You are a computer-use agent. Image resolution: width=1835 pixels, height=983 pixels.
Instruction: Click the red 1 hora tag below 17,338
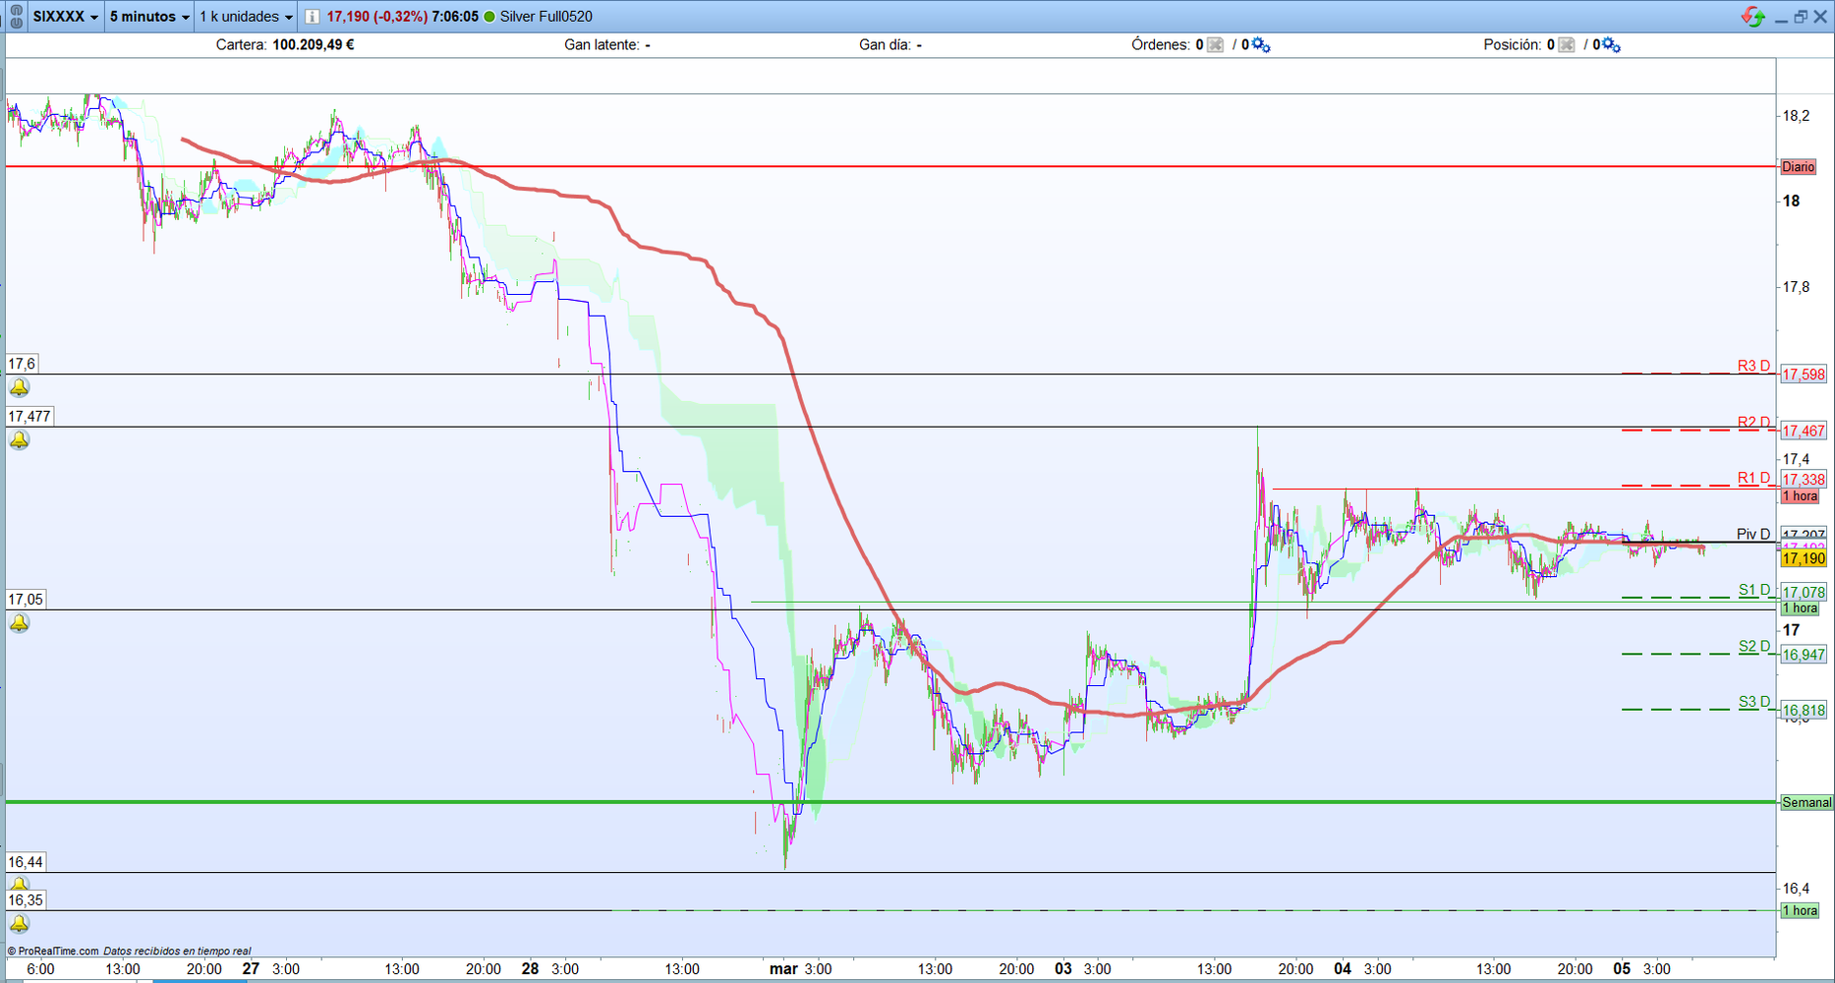[1800, 496]
